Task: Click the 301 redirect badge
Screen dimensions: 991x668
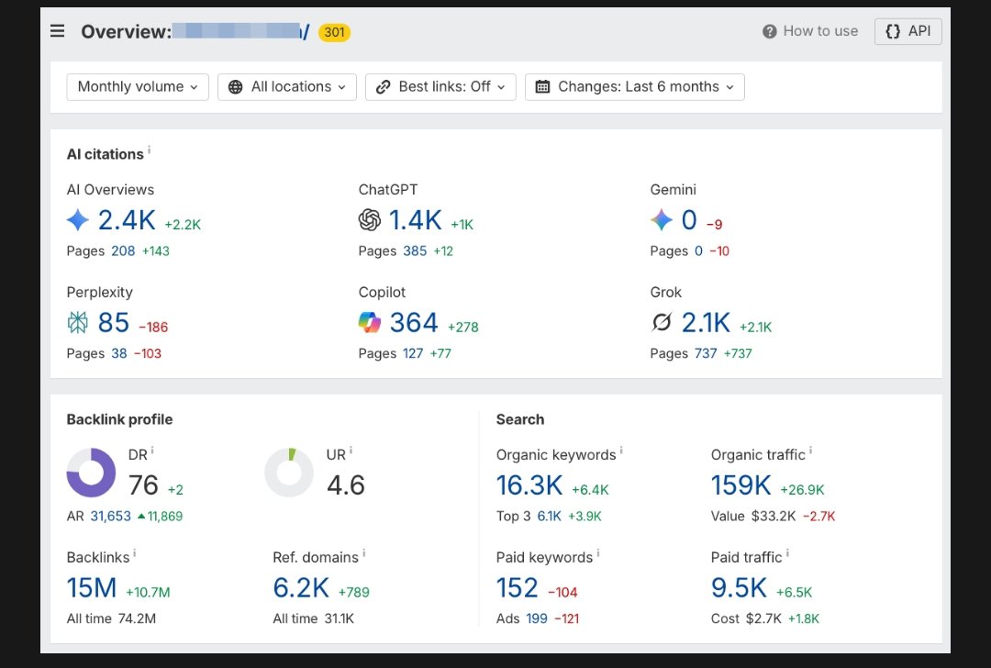Action: [334, 32]
